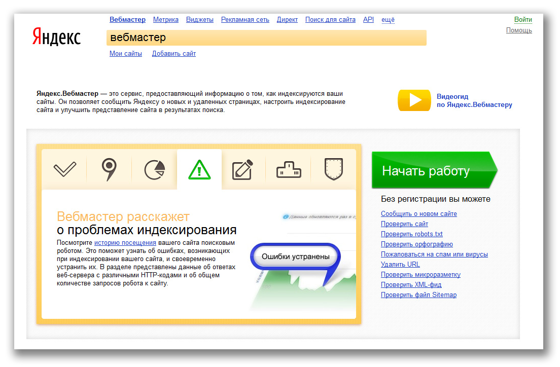Click the green Начать работу button
The height and width of the screenshot is (367, 560).
[x=434, y=170]
